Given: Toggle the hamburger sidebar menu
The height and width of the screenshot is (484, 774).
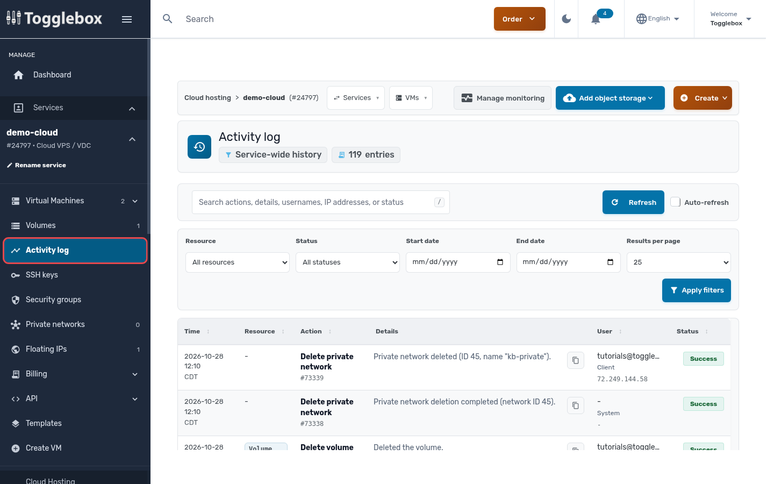Looking at the screenshot, I should pyautogui.click(x=127, y=19).
